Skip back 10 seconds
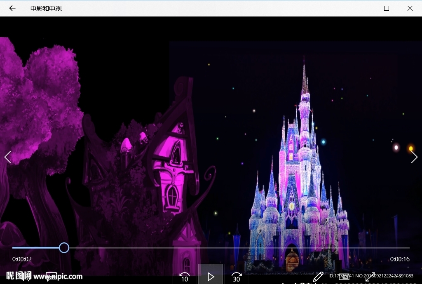 pyautogui.click(x=185, y=277)
